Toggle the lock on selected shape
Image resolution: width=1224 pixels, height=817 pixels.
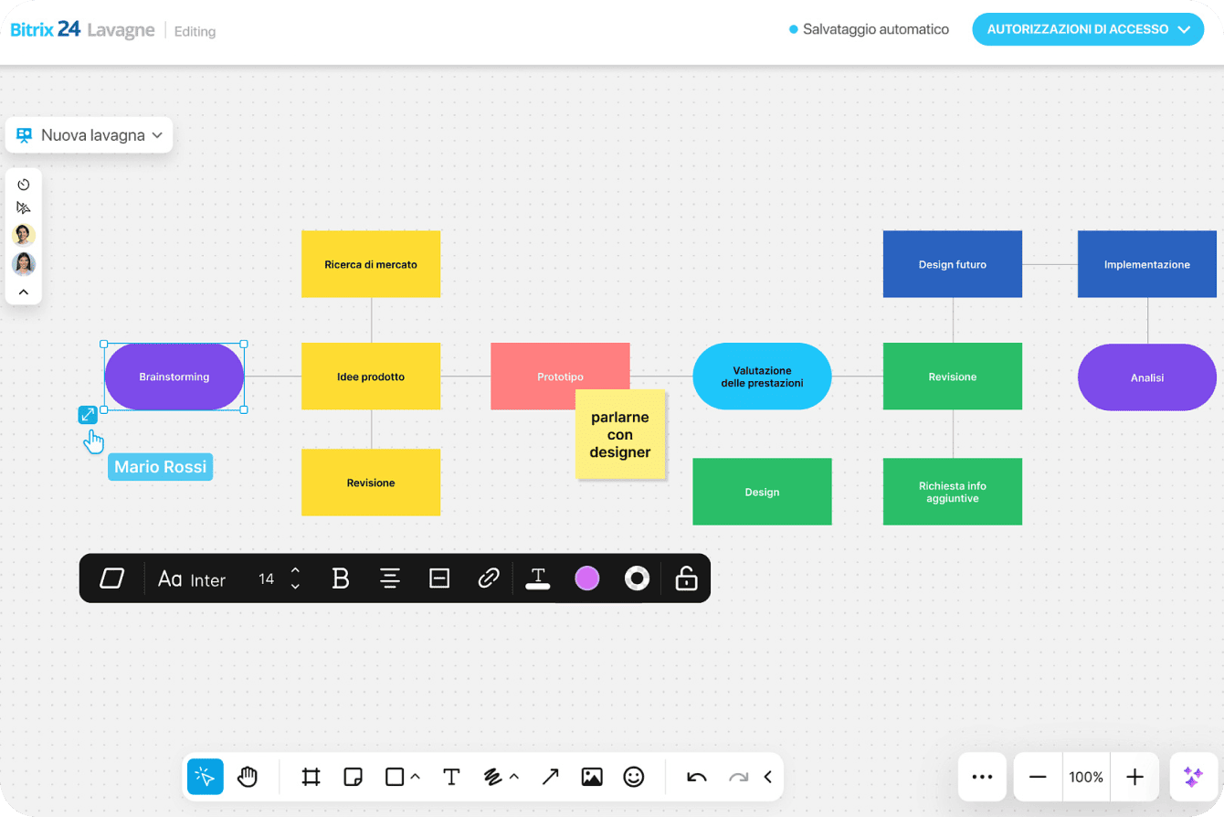pyautogui.click(x=686, y=578)
